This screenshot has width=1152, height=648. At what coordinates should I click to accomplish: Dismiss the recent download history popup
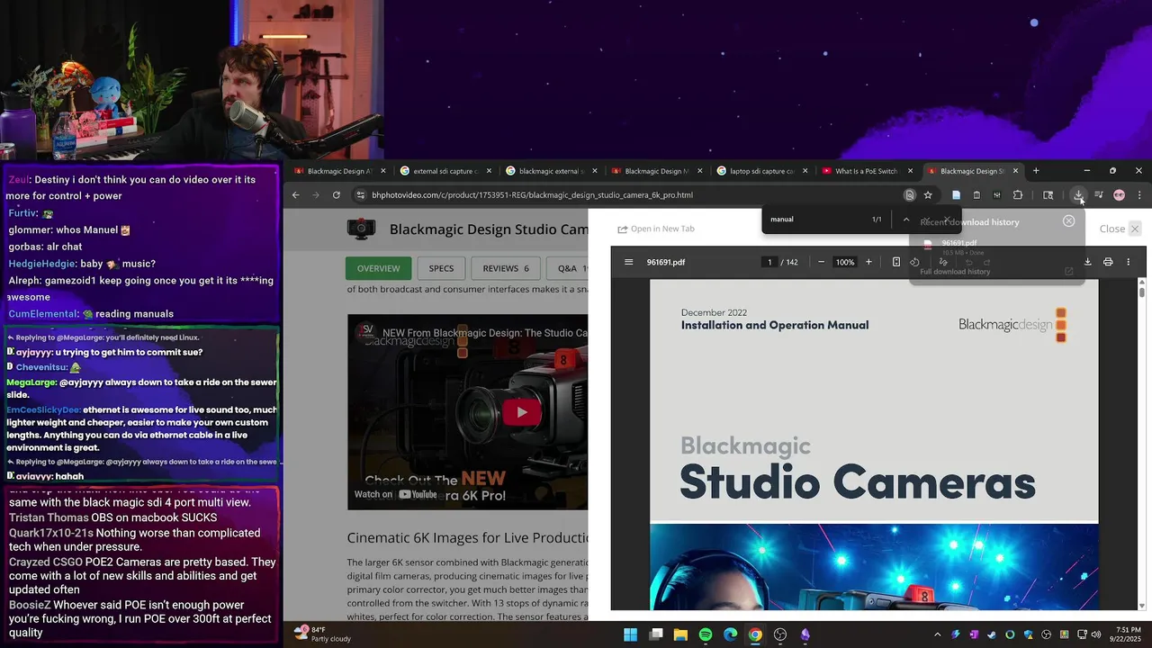point(1068,220)
